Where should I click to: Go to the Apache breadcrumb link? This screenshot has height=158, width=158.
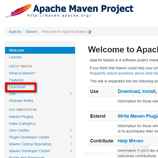coord(15,32)
